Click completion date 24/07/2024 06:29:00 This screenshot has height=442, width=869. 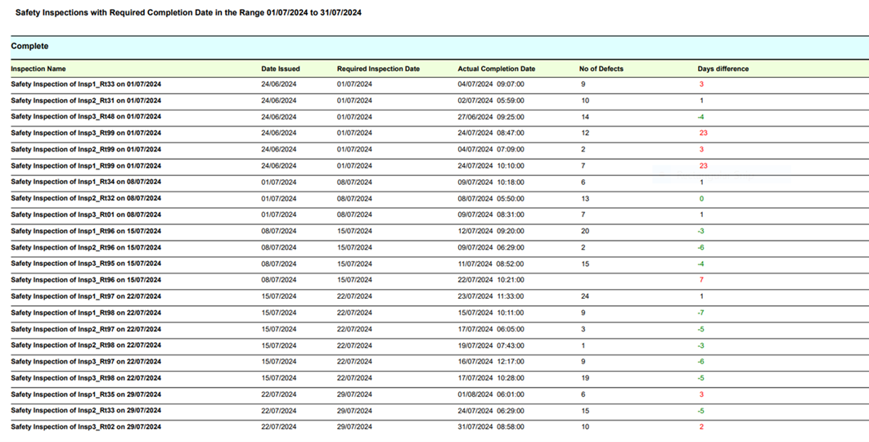pyautogui.click(x=491, y=411)
